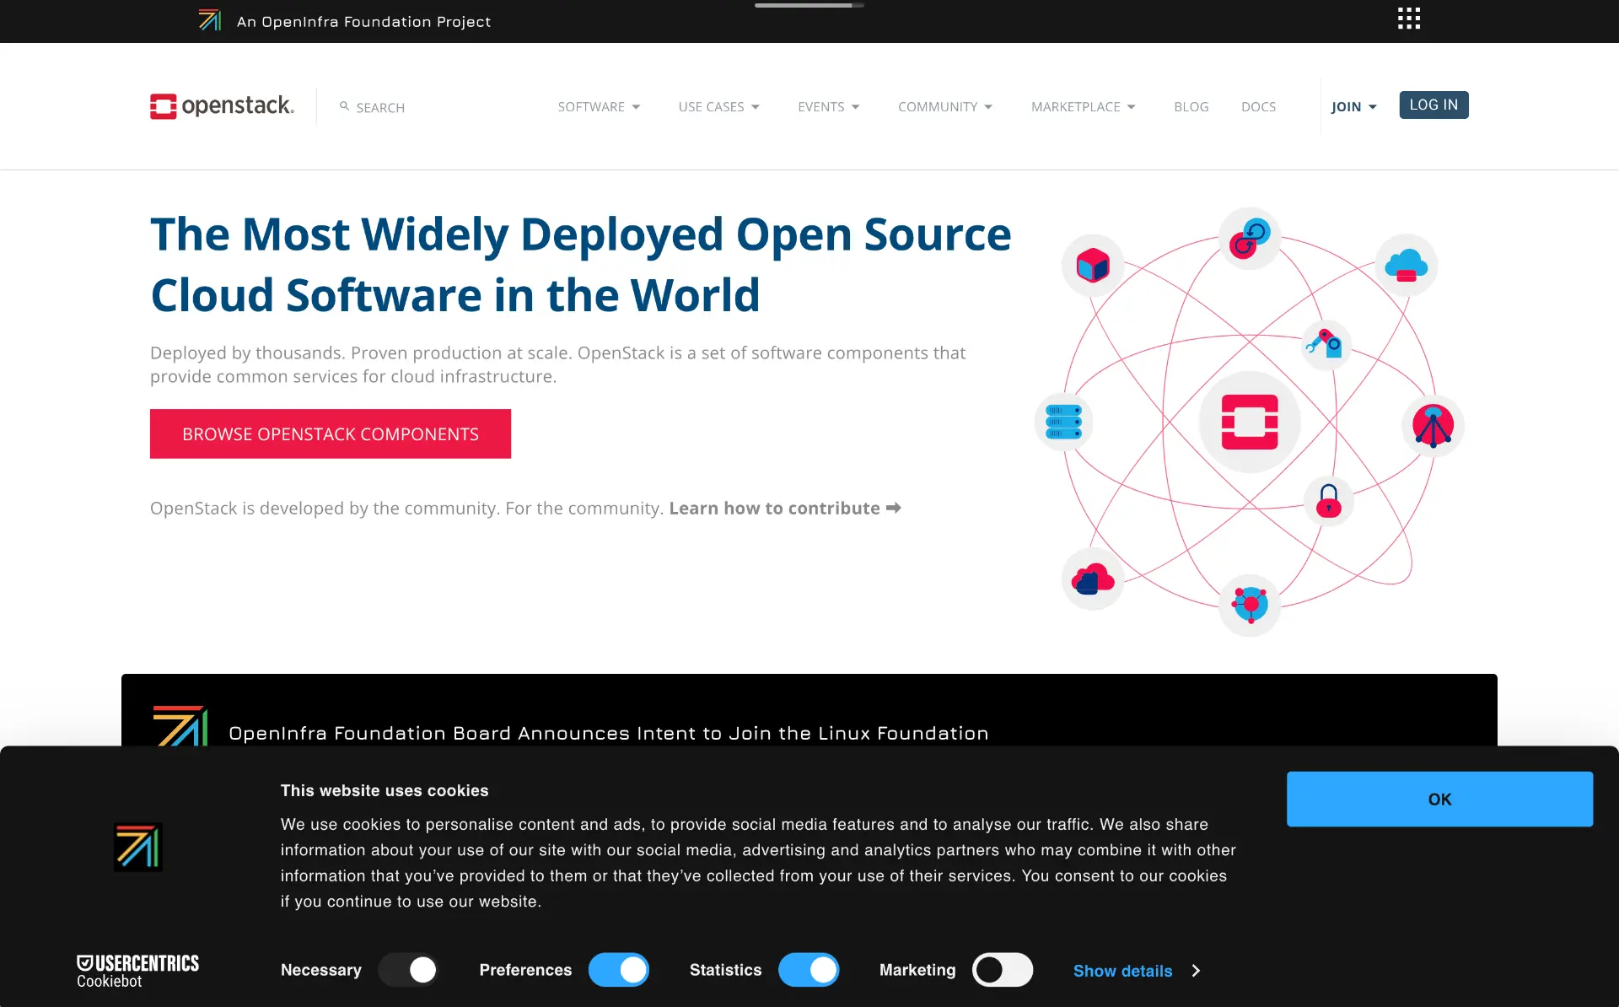Click BROWSE OPENSTACK COMPONENTS button
Viewport: 1619px width, 1007px height.
[330, 433]
